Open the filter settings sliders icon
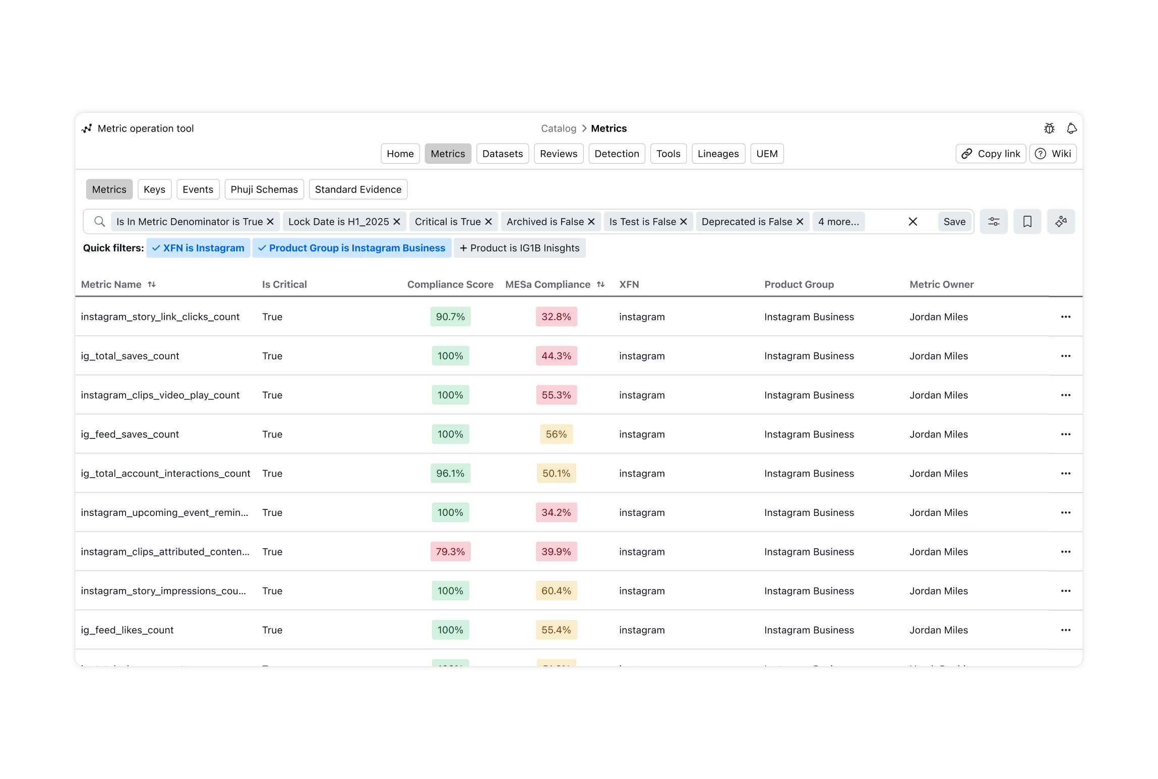Screen dimensions: 1158x779 (x=993, y=222)
